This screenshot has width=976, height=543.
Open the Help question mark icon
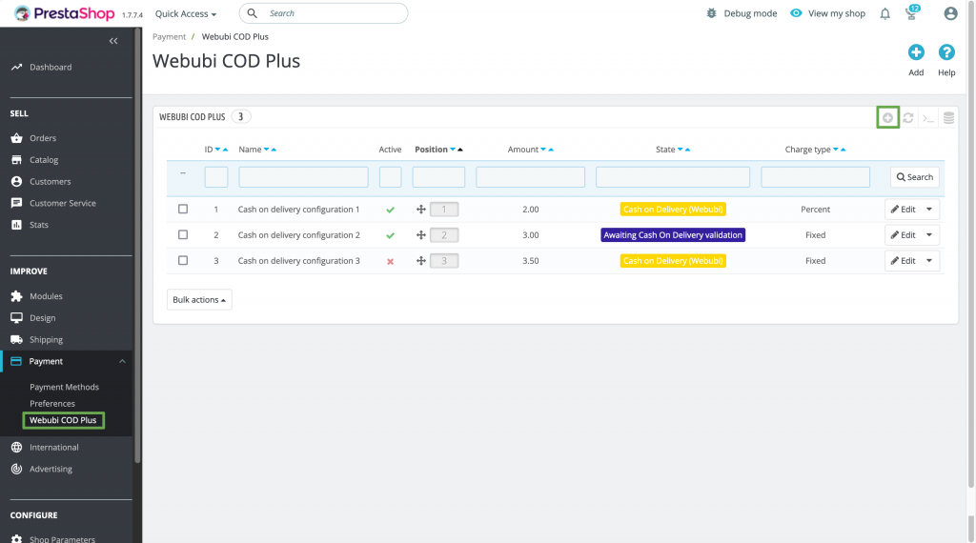[946, 52]
